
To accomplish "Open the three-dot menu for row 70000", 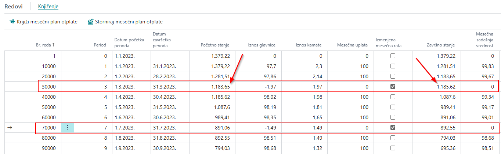I will 67,128.
